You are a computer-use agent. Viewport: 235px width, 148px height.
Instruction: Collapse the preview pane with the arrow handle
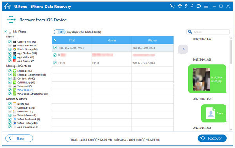[x=174, y=84]
